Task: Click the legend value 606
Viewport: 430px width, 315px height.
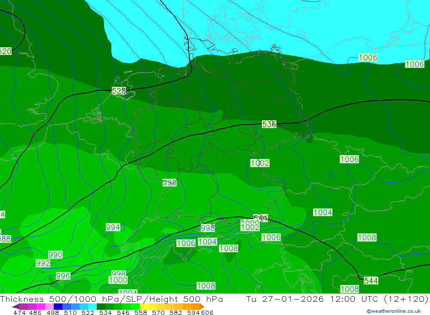Action: pyautogui.click(x=207, y=312)
